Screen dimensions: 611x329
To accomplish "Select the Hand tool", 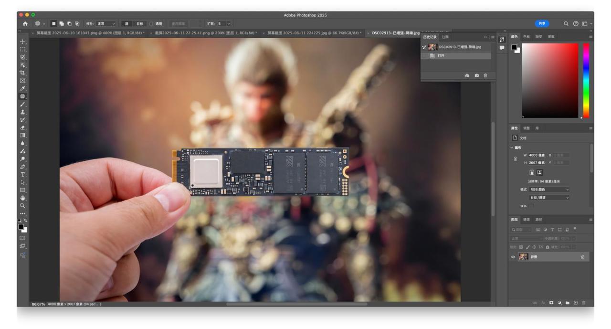I will click(22, 198).
